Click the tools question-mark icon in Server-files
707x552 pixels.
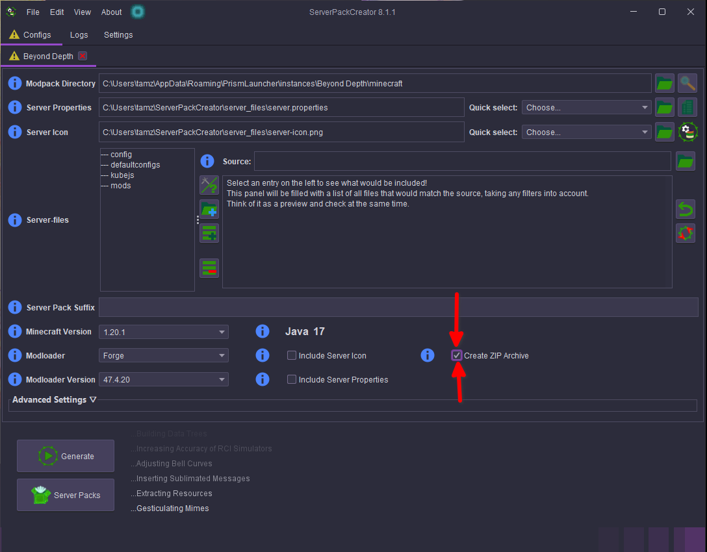(x=209, y=185)
